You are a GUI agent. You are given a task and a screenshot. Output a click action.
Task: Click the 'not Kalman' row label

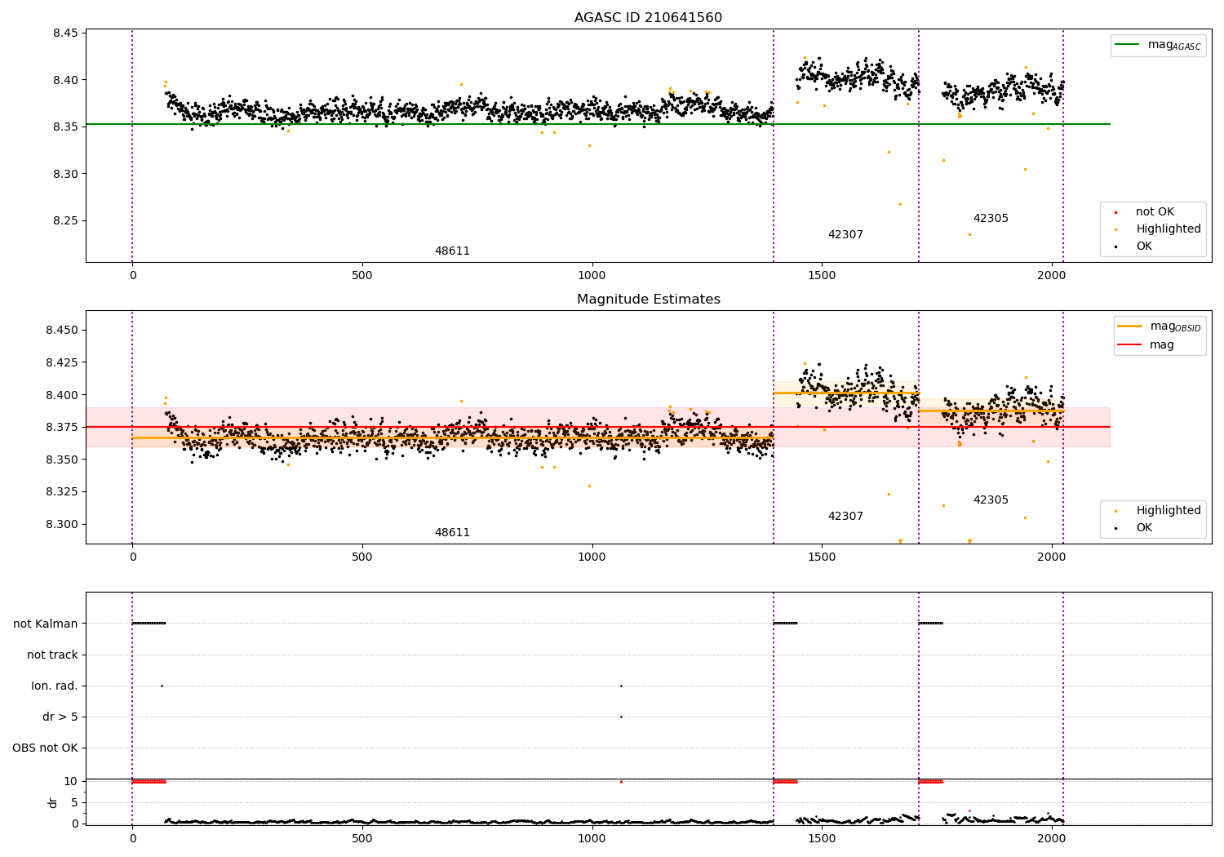(x=46, y=624)
